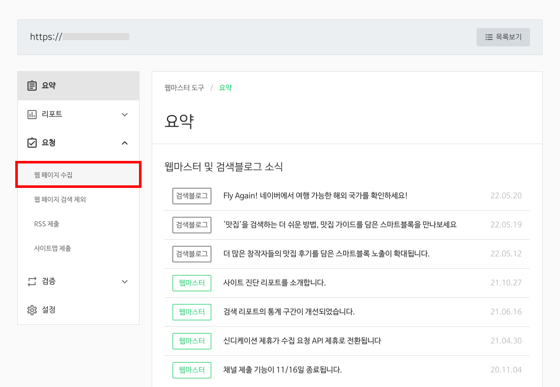Click the site URL at top
Screen dimensions: 560x387
[79, 37]
